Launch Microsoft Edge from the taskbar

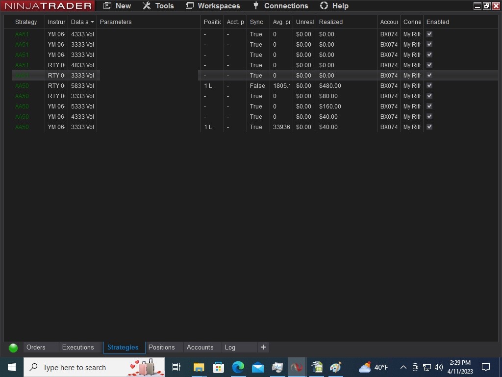pyautogui.click(x=238, y=367)
